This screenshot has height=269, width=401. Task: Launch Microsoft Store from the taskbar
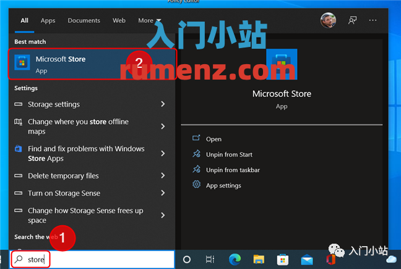click(x=283, y=260)
